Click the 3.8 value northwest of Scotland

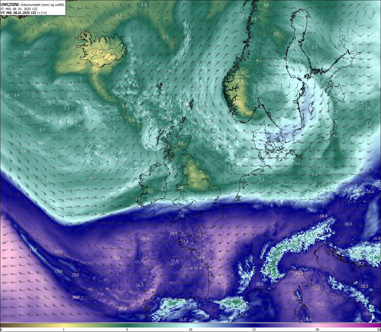coord(132,121)
